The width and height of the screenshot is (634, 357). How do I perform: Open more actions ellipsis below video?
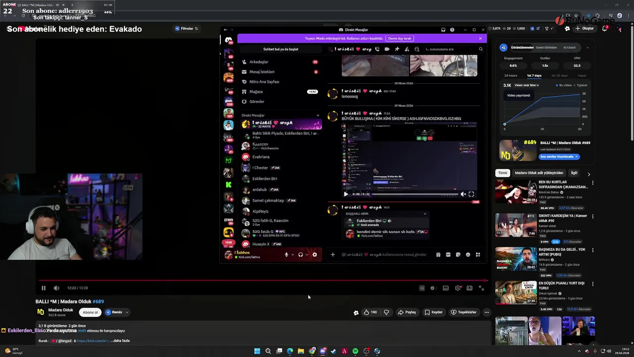487,312
